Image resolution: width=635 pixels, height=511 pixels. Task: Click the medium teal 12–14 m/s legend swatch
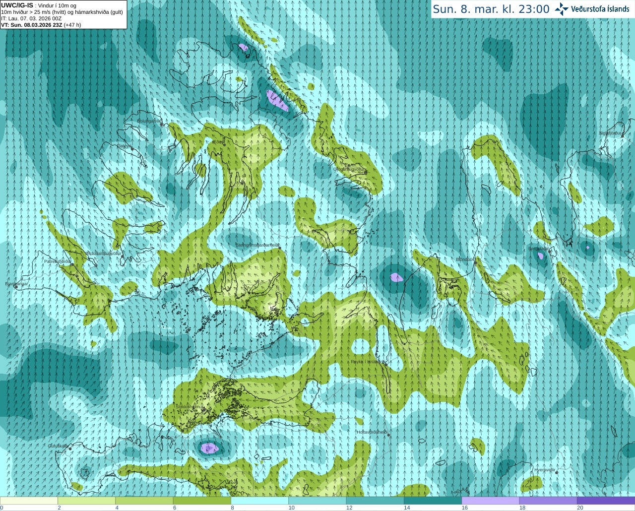tap(375, 501)
